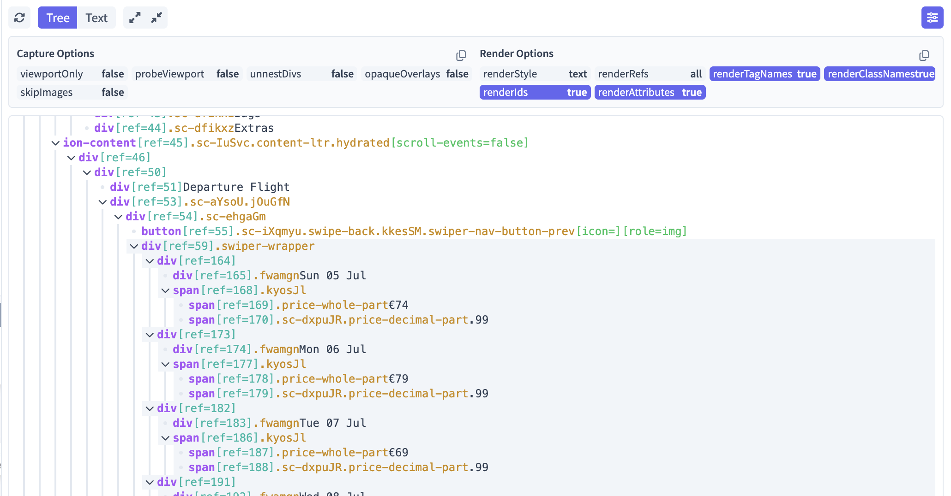Collapse the div ref=191 node

coord(150,482)
